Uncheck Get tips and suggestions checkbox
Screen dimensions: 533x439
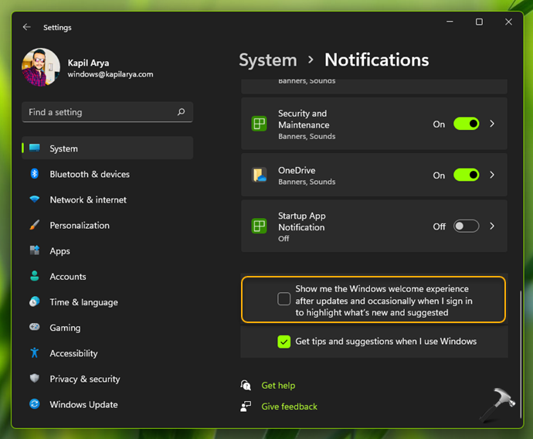284,341
